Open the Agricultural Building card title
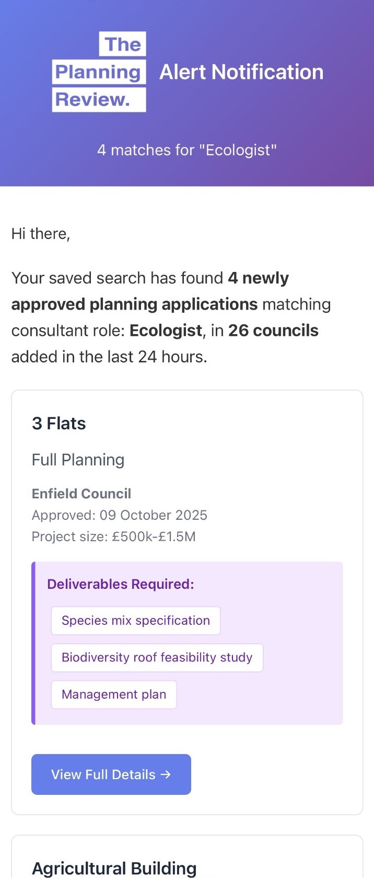The width and height of the screenshot is (374, 878). coord(114,868)
